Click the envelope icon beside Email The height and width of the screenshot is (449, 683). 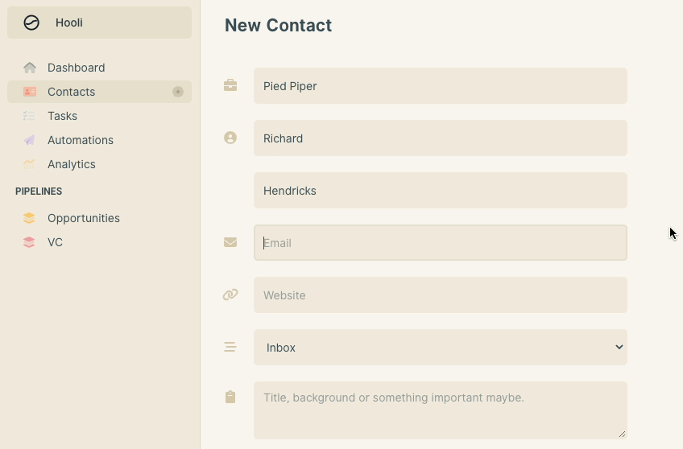coord(230,242)
